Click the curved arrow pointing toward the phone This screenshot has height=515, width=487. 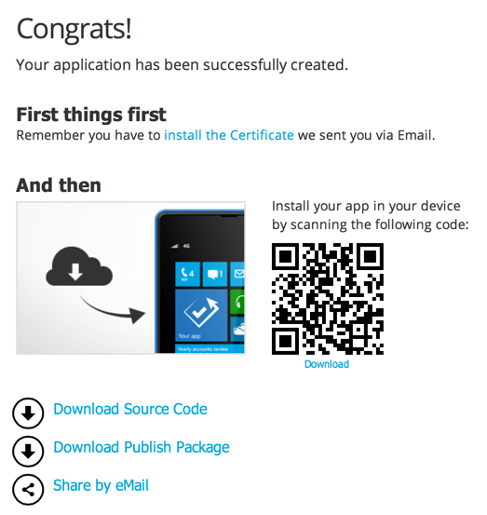(x=113, y=309)
